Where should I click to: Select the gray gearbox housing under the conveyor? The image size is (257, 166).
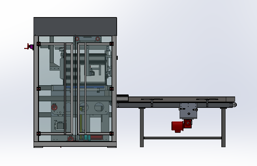[188, 111]
